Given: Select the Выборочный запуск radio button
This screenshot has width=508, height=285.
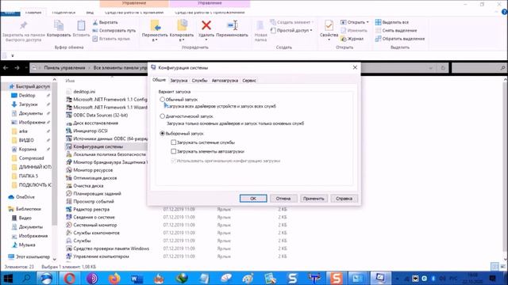Looking at the screenshot, I should click(162, 134).
